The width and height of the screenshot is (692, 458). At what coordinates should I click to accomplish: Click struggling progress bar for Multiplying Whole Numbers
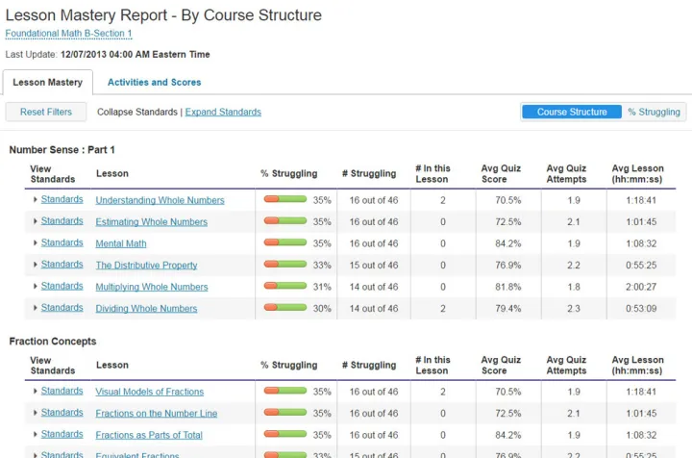(x=285, y=286)
